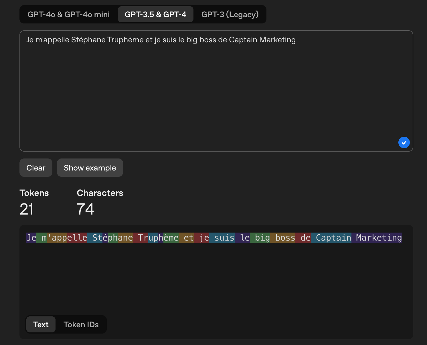The height and width of the screenshot is (345, 427).
Task: Toggle output view to Text
Action: 41,324
